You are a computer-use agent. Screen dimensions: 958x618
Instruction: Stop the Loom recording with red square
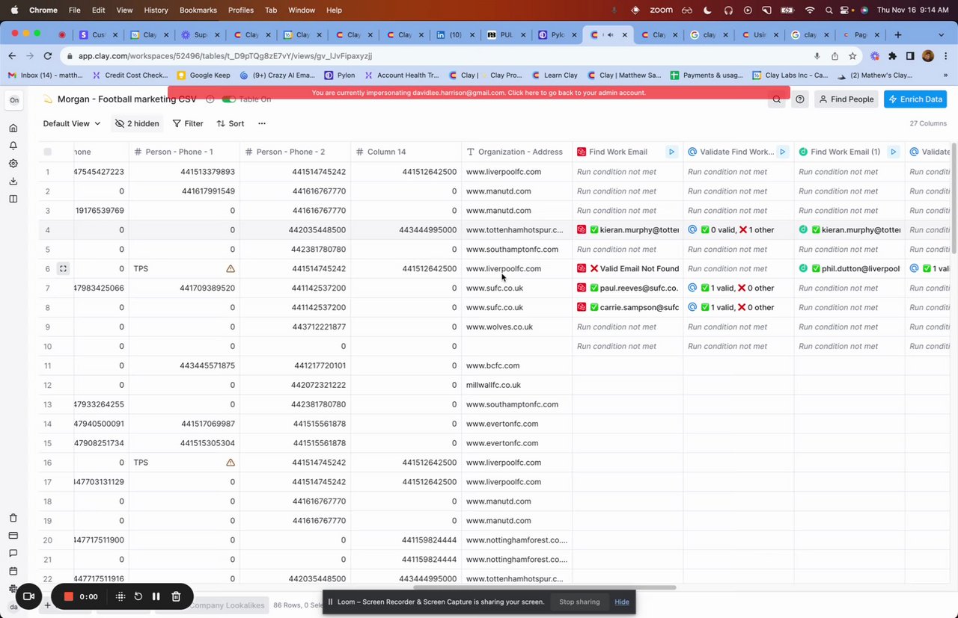click(68, 596)
